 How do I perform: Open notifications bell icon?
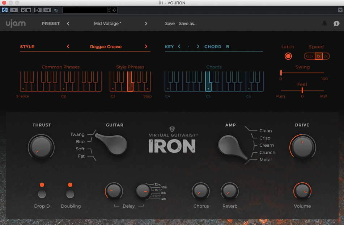(x=324, y=23)
